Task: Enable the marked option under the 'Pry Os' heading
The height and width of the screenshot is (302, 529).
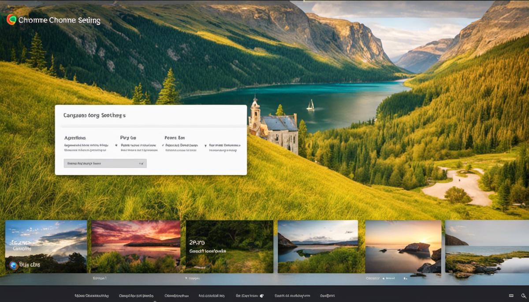Action: tap(116, 145)
